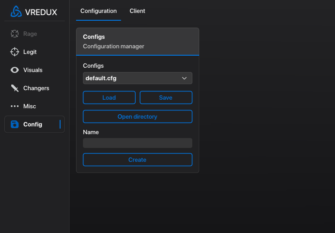The image size is (335, 233).
Task: Click the Name field label
Action: click(x=91, y=132)
